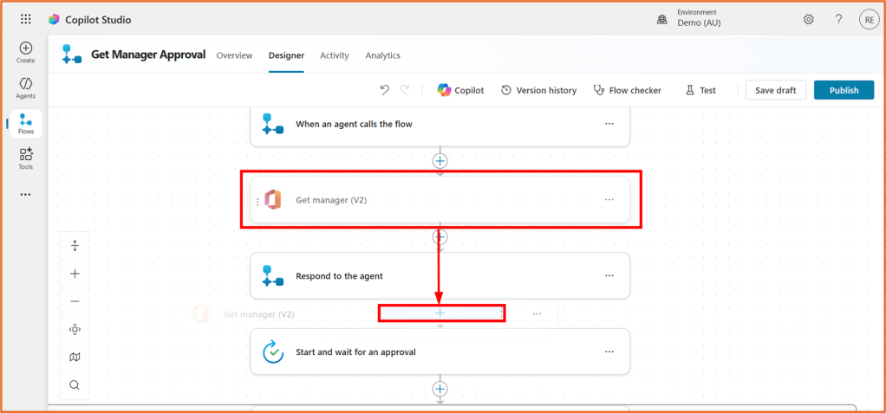Open Agents in the left sidebar
Screen dimensions: 886x413
click(x=25, y=88)
